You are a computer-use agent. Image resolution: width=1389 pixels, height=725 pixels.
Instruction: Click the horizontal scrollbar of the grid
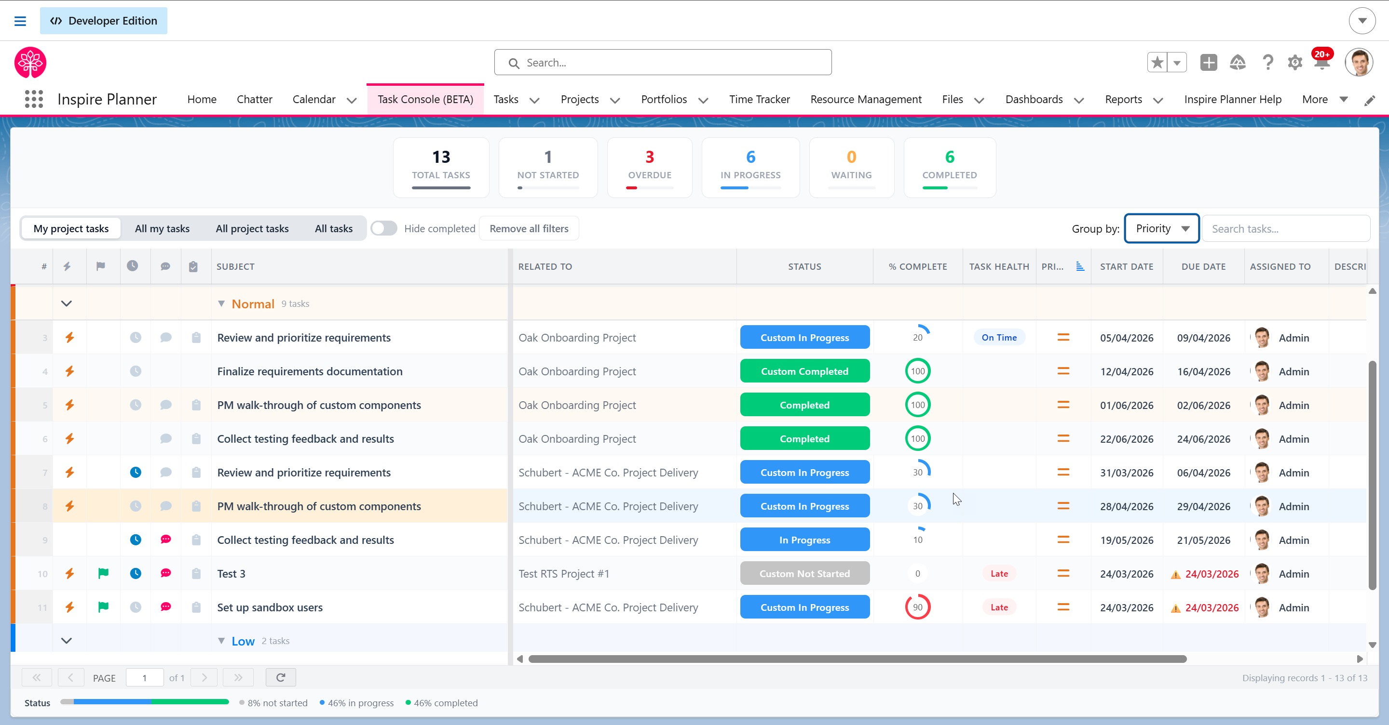(x=858, y=659)
